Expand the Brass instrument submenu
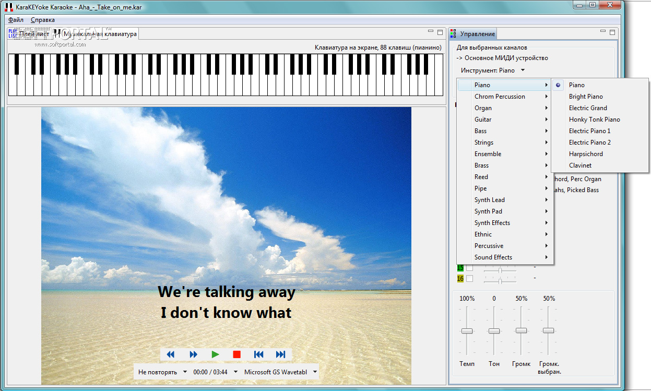 (505, 165)
